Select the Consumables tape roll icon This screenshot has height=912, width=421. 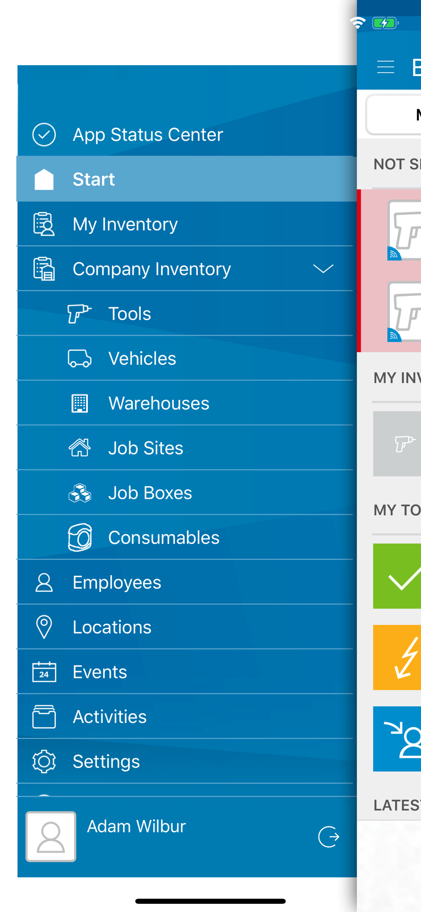click(80, 538)
